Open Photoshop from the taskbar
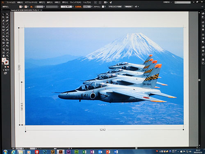The height and width of the screenshot is (154, 205). tap(45, 152)
